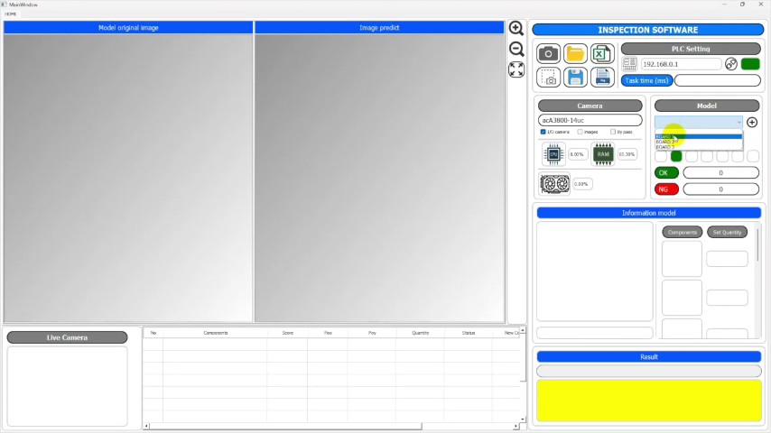
Task: Click the PLC IP address field
Action: (x=681, y=64)
